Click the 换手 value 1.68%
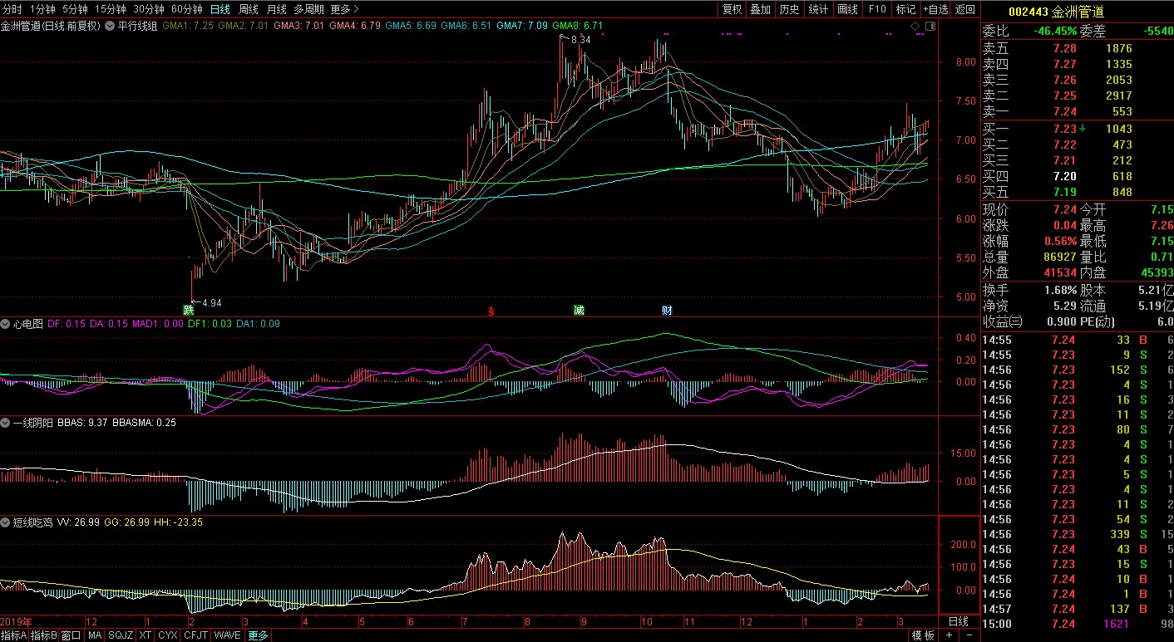Screen dimensions: 1174x642 pyautogui.click(x=1060, y=290)
